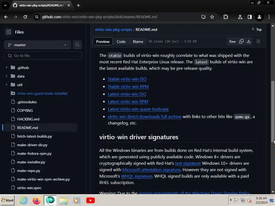Go forward in browser history
Image resolution: width=275 pixels, height=206 pixels.
coord(15,17)
